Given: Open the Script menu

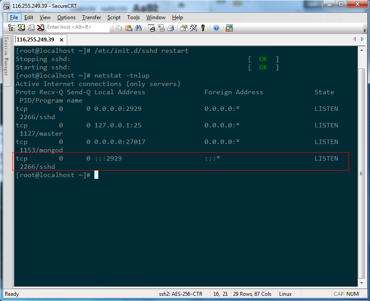Looking at the screenshot, I should click(114, 17).
